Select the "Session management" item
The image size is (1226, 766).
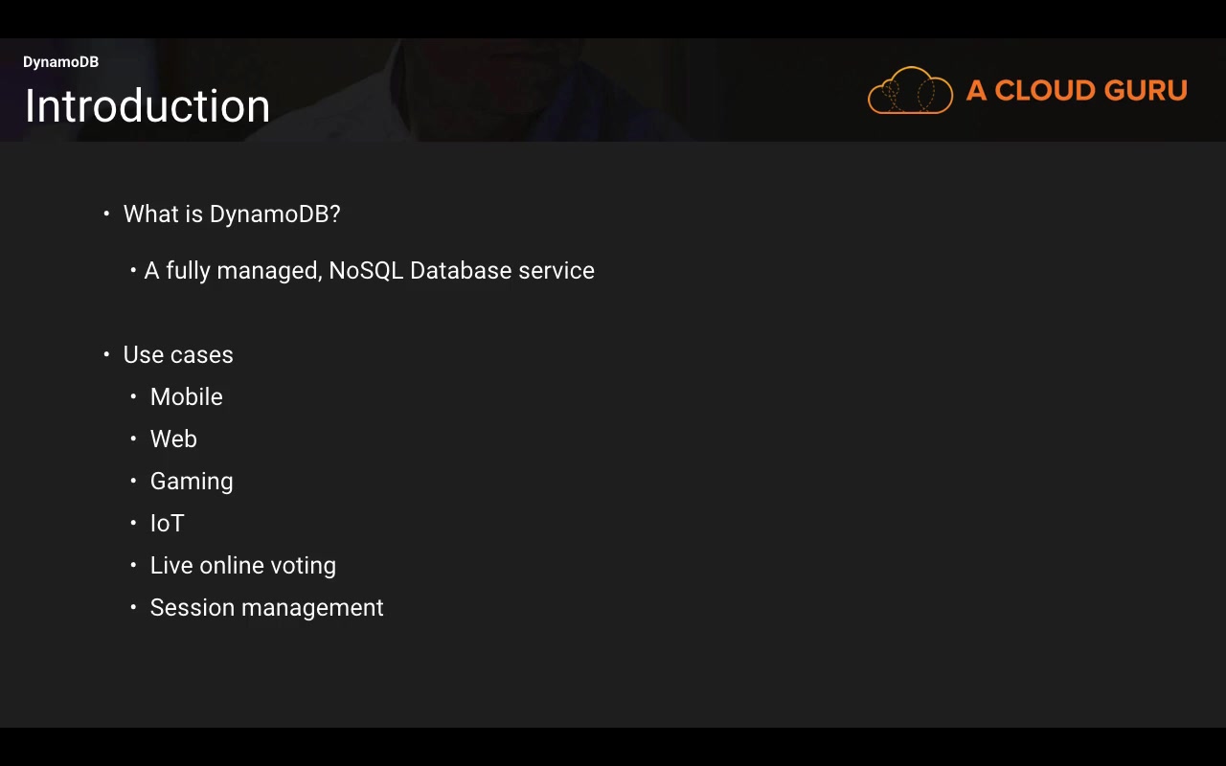click(267, 608)
